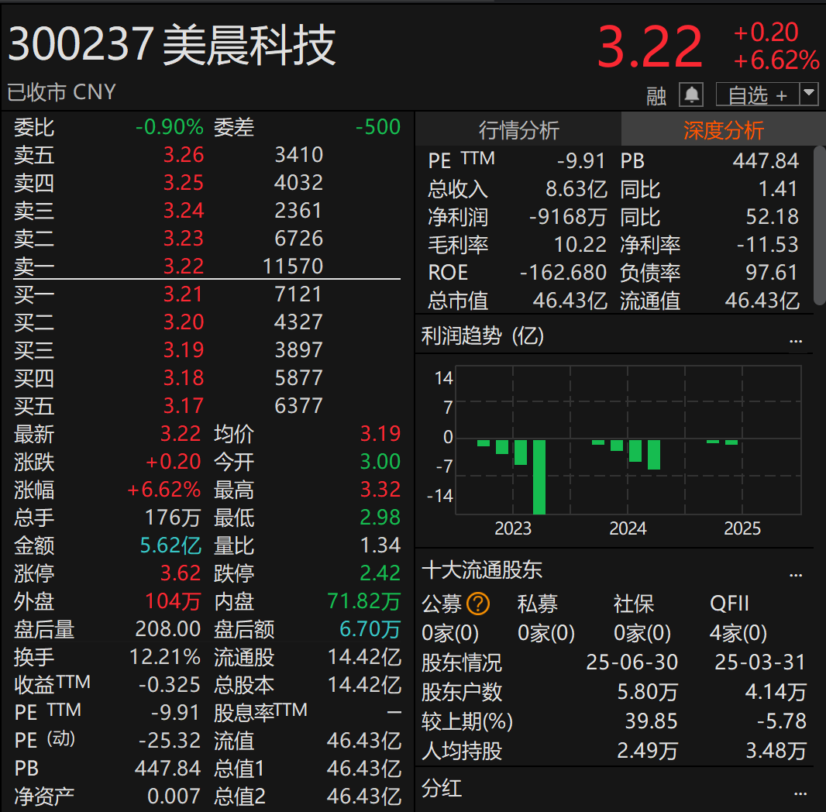Click the 股东情况 row label
Image resolution: width=826 pixels, height=812 pixels.
coord(461,662)
